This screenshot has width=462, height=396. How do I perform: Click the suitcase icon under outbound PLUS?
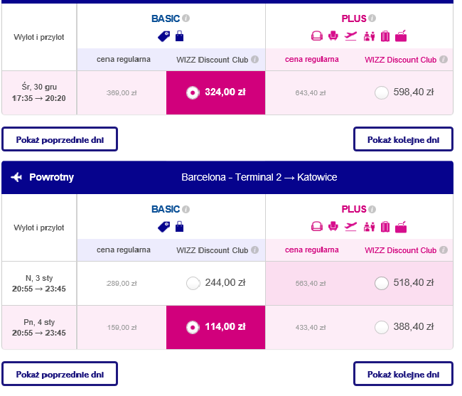tap(385, 36)
